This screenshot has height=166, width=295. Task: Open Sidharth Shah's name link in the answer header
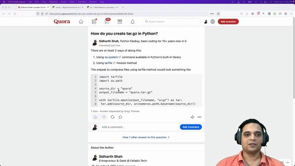109,41
